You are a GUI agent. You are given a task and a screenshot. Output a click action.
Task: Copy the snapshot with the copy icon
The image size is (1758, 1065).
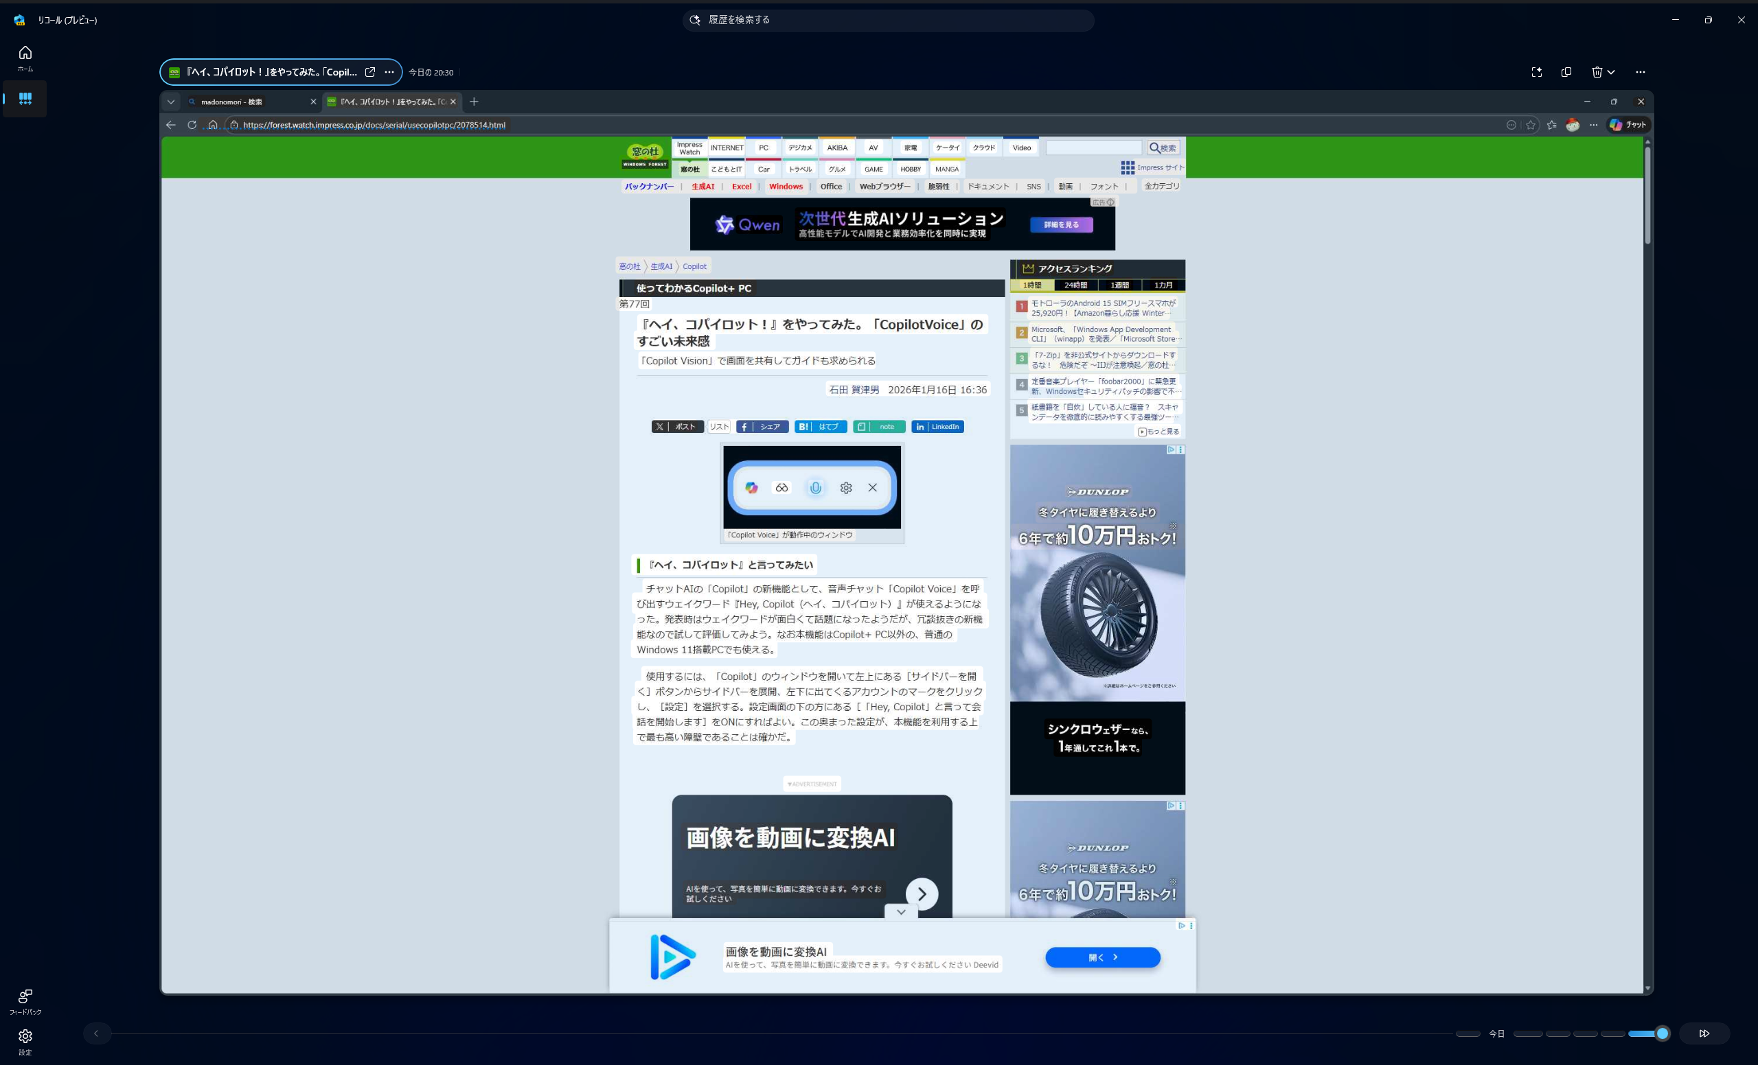tap(1566, 72)
